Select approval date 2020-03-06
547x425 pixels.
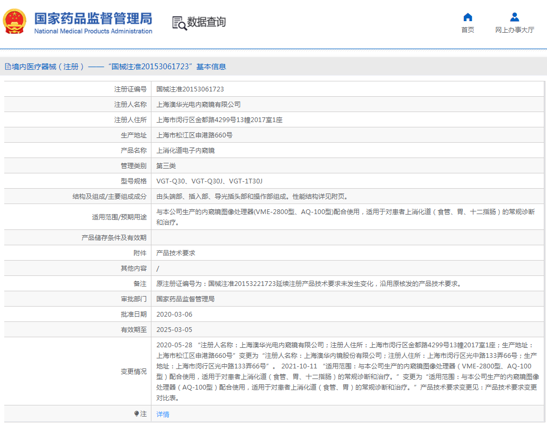click(174, 315)
